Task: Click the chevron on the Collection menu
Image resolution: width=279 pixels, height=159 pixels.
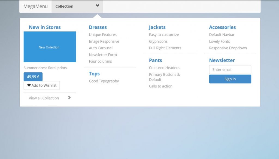Action: click(x=97, y=6)
